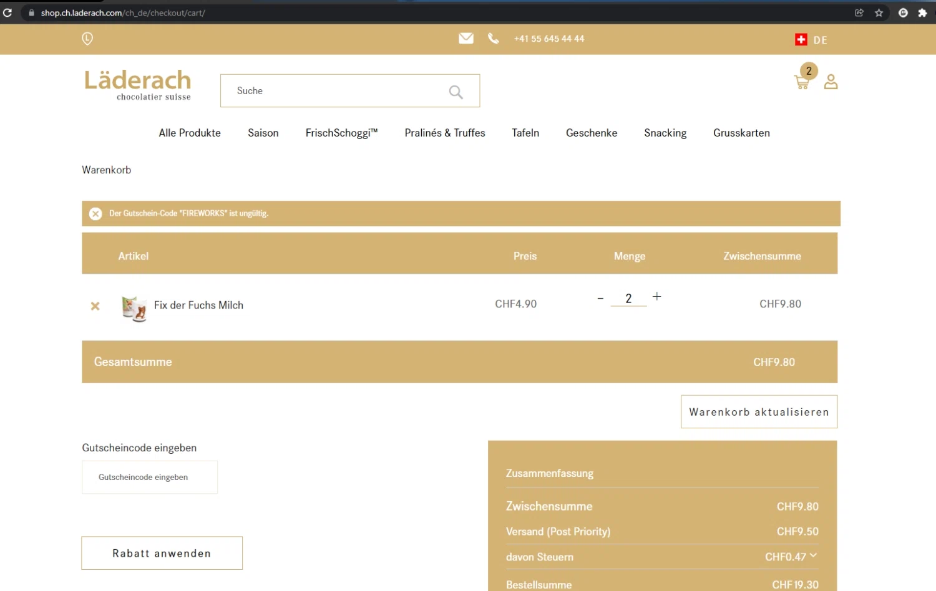This screenshot has width=936, height=591.
Task: Open the Snacking menu
Action: (x=665, y=133)
